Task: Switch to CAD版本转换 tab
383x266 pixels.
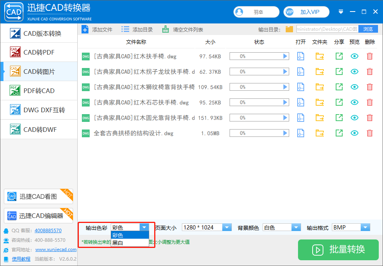Action: pos(39,33)
